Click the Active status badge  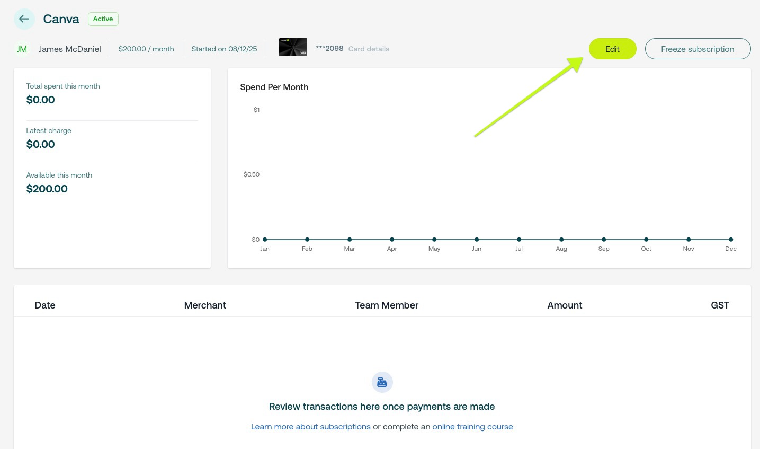tap(103, 19)
